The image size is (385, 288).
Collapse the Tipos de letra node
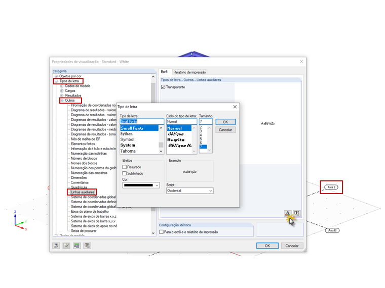click(56, 81)
